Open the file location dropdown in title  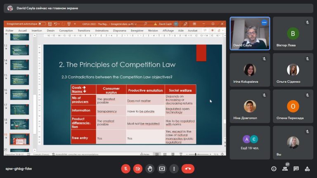(x=135, y=24)
